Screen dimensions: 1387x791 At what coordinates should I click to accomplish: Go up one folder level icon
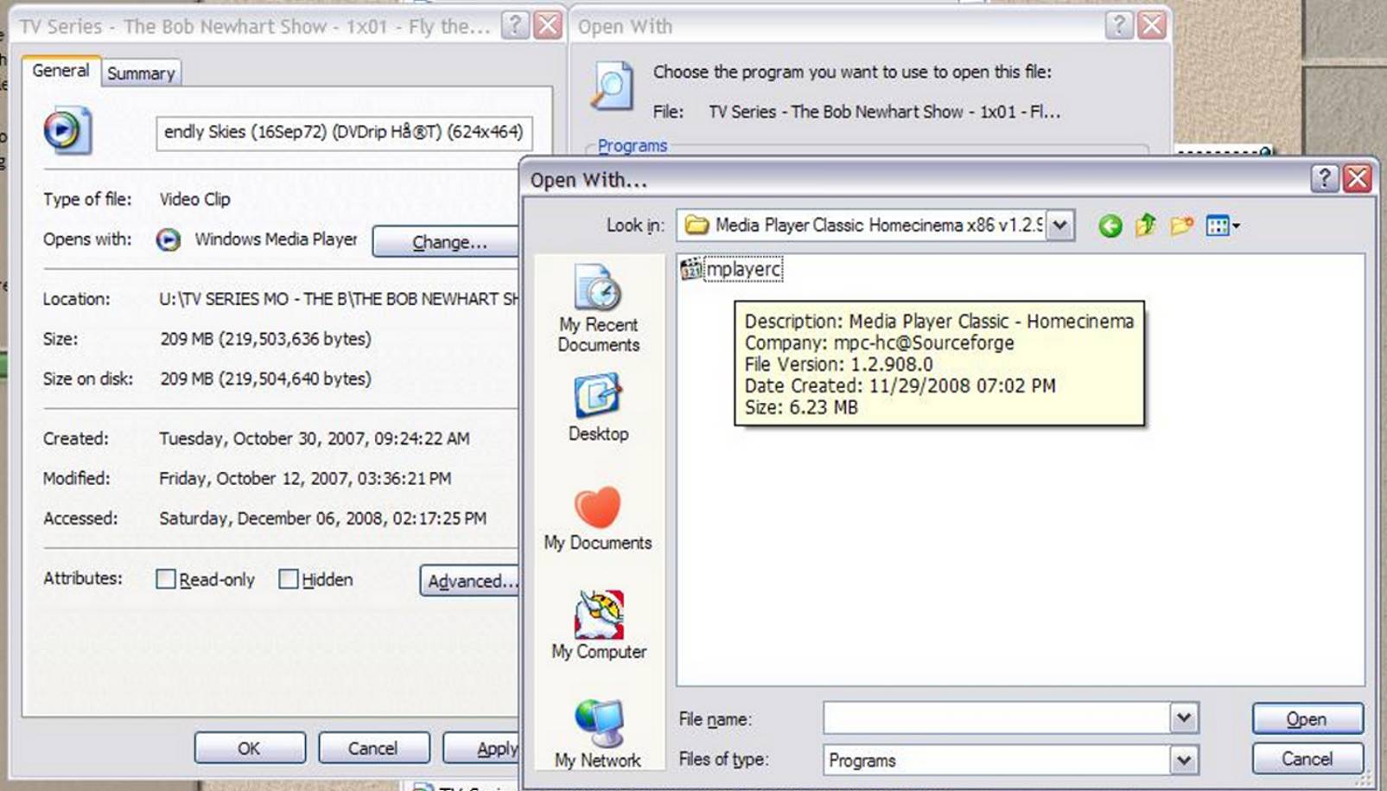(1146, 226)
